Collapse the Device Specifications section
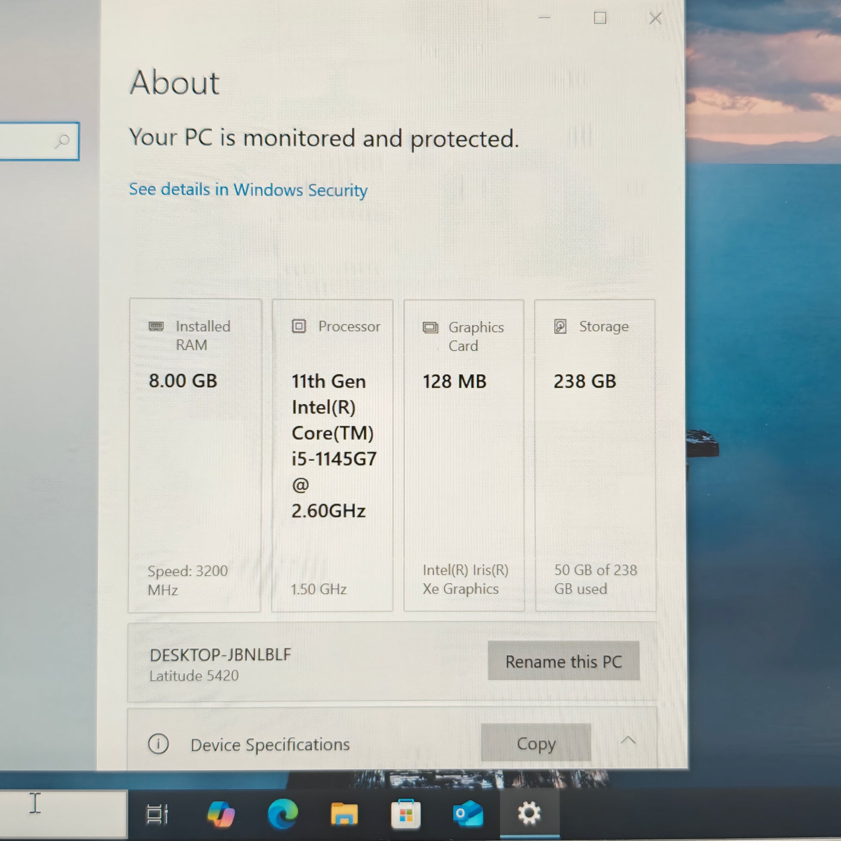 pyautogui.click(x=628, y=740)
